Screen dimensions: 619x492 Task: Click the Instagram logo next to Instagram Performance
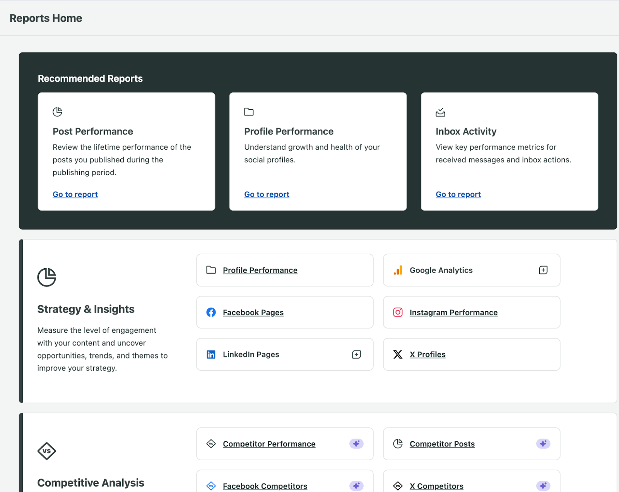click(x=398, y=312)
